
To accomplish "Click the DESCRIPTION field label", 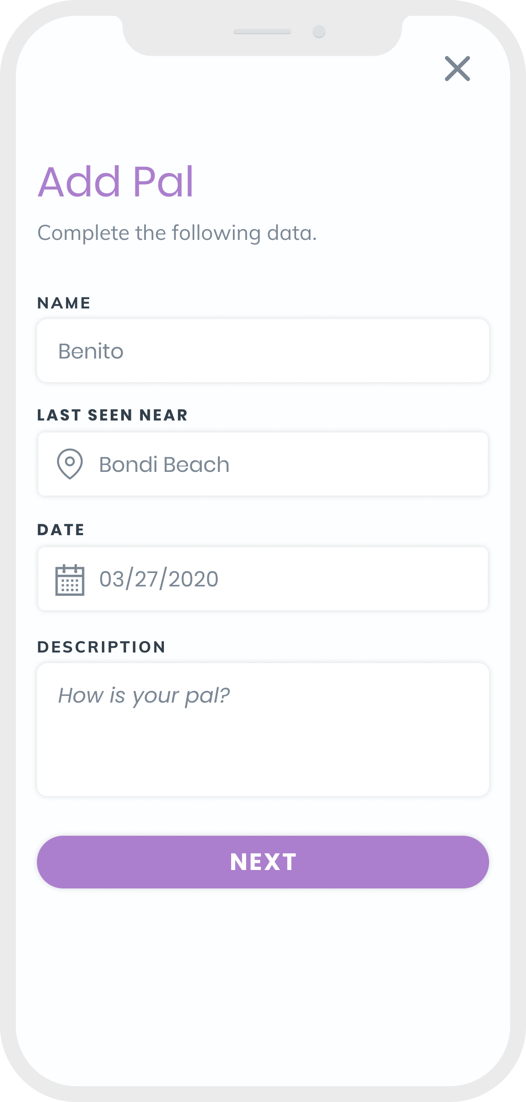I will pos(102,647).
